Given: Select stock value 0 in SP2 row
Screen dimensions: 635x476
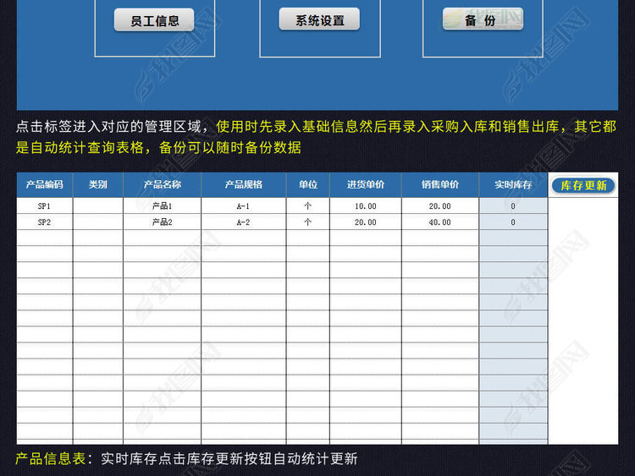Looking at the screenshot, I should tap(513, 222).
